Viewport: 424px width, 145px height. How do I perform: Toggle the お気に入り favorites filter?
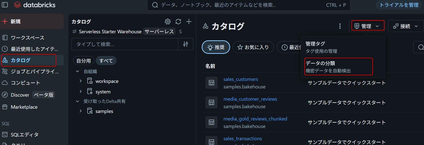click(253, 47)
